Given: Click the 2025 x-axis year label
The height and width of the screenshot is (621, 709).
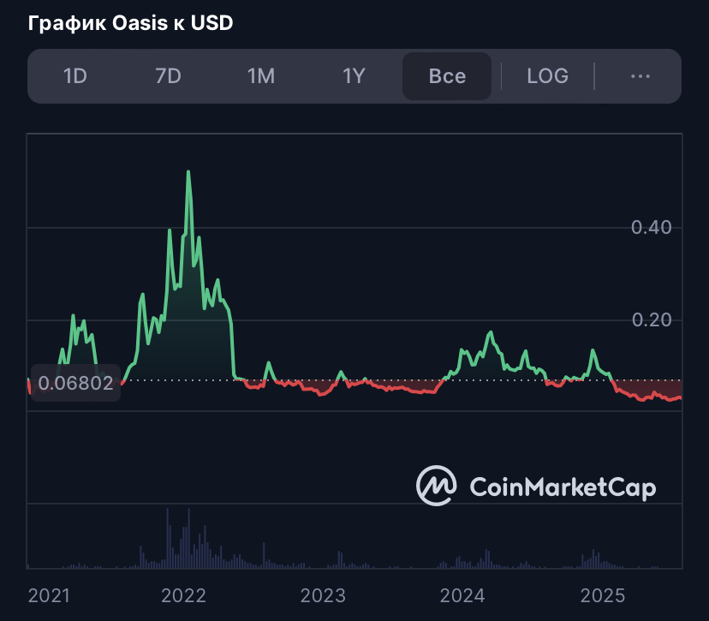Looking at the screenshot, I should click(x=602, y=595).
